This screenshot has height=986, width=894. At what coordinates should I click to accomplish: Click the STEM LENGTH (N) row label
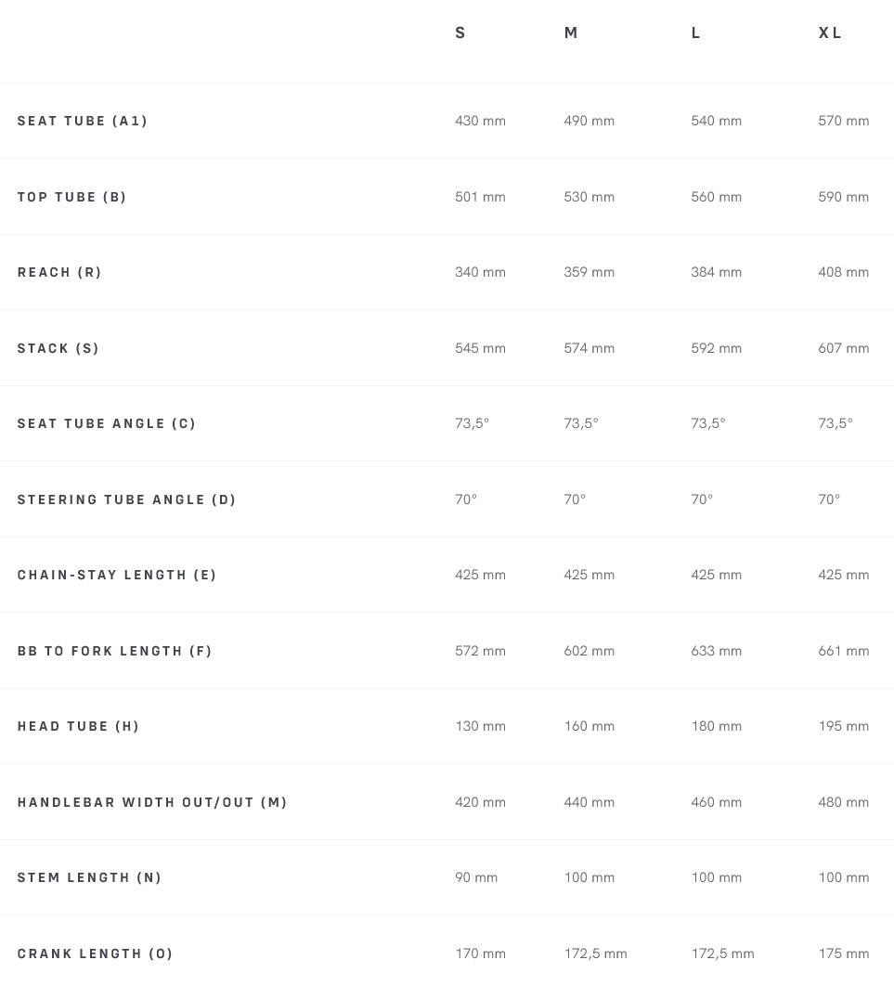tap(90, 877)
